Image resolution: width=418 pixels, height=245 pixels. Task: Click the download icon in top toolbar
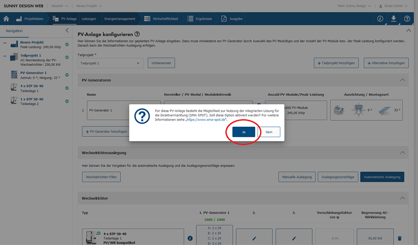tap(393, 19)
